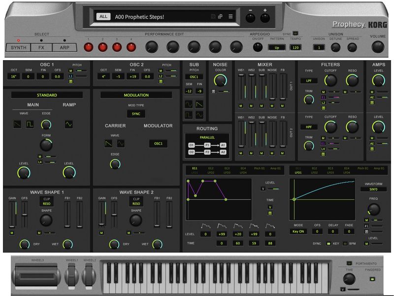
Task: Open the arpeggio PATTERN Up dropdown
Action: point(277,47)
